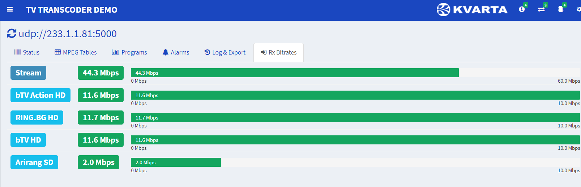The image size is (581, 187).
Task: Click the info notifications icon
Action: pos(522,9)
